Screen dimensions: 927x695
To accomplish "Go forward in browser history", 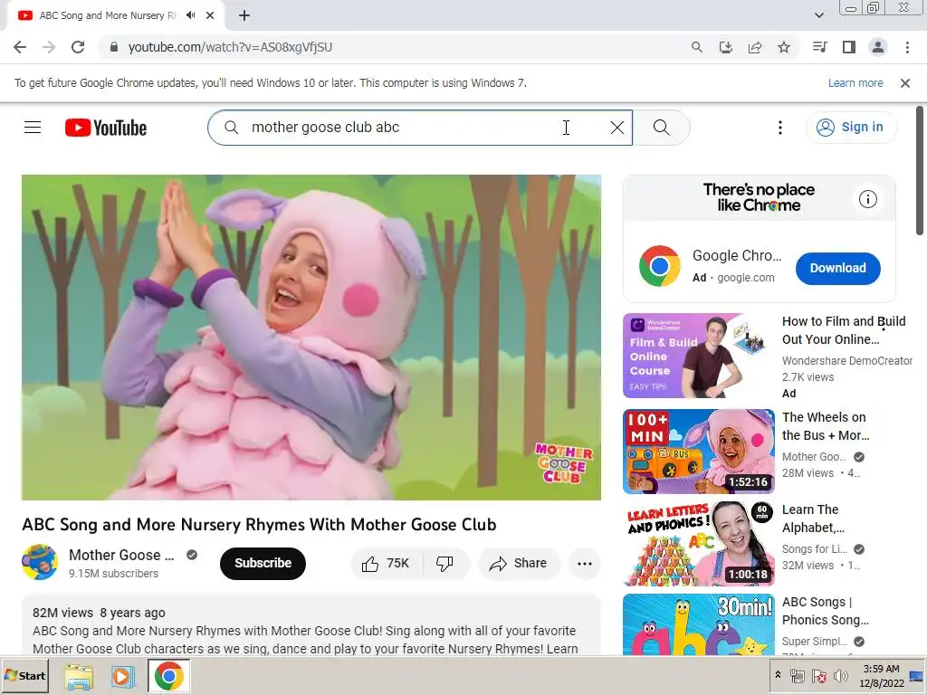I will pos(49,47).
